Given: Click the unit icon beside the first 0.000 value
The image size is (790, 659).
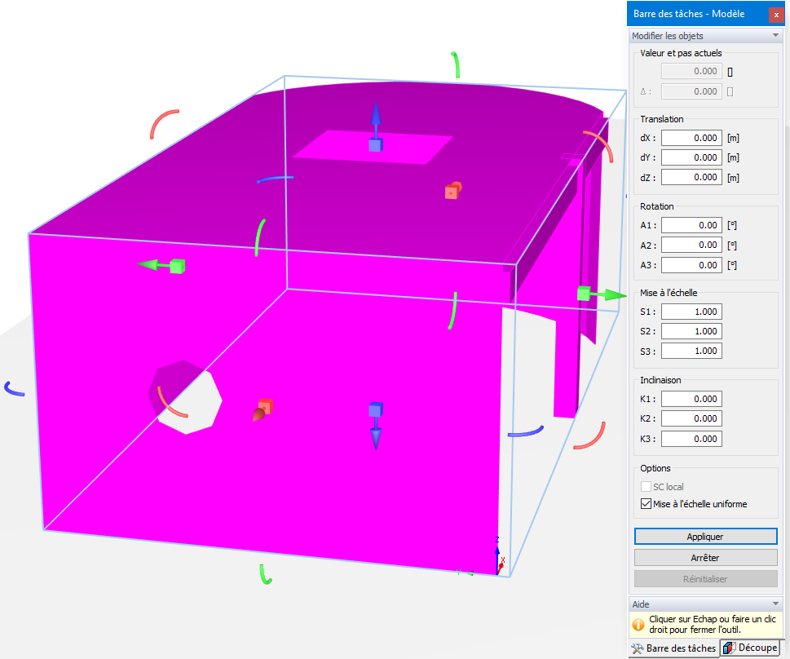Looking at the screenshot, I should click(730, 72).
